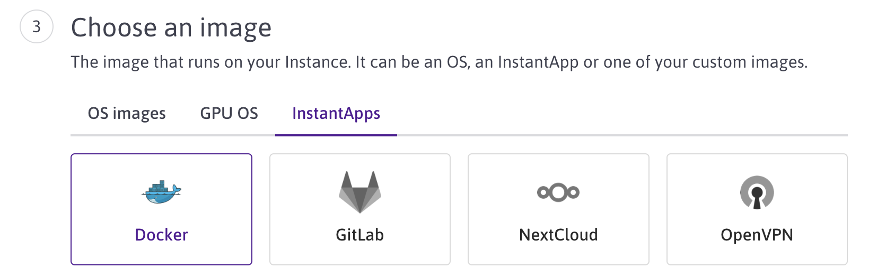Select the InstantApps tab
Viewport: 886px width, 277px height.
336,114
